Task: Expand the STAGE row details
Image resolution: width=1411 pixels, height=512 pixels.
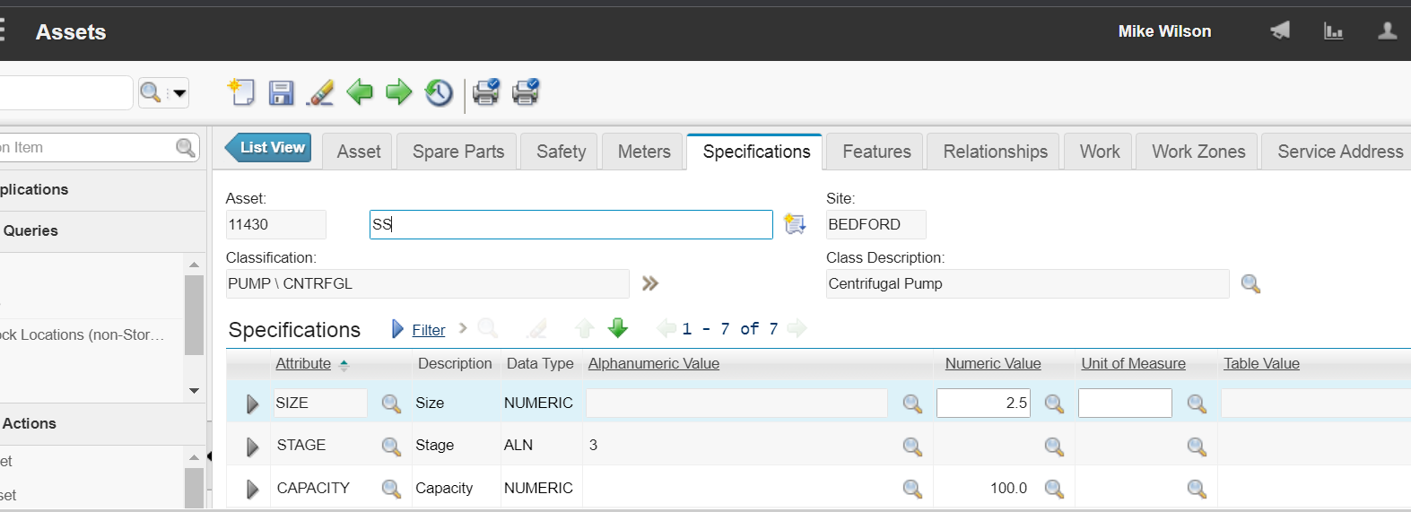Action: click(x=252, y=446)
